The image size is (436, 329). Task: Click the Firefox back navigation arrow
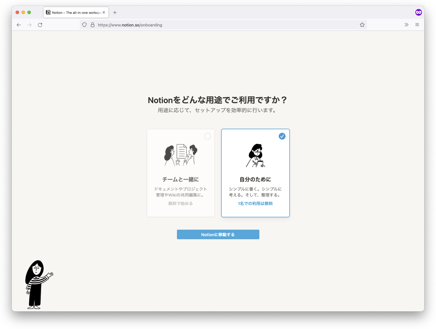coord(19,25)
